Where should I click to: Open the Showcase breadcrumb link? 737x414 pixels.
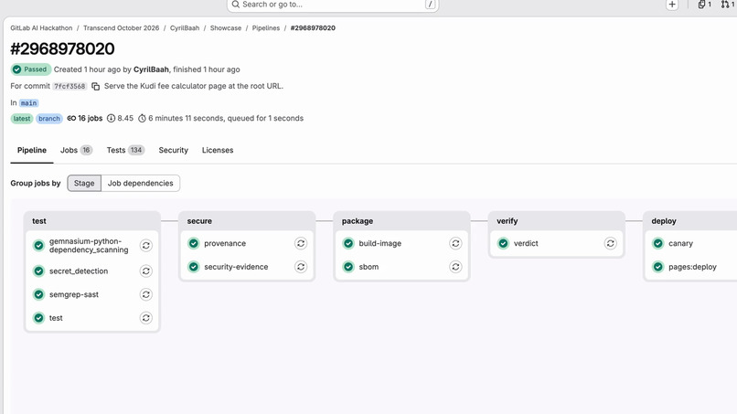click(x=226, y=28)
